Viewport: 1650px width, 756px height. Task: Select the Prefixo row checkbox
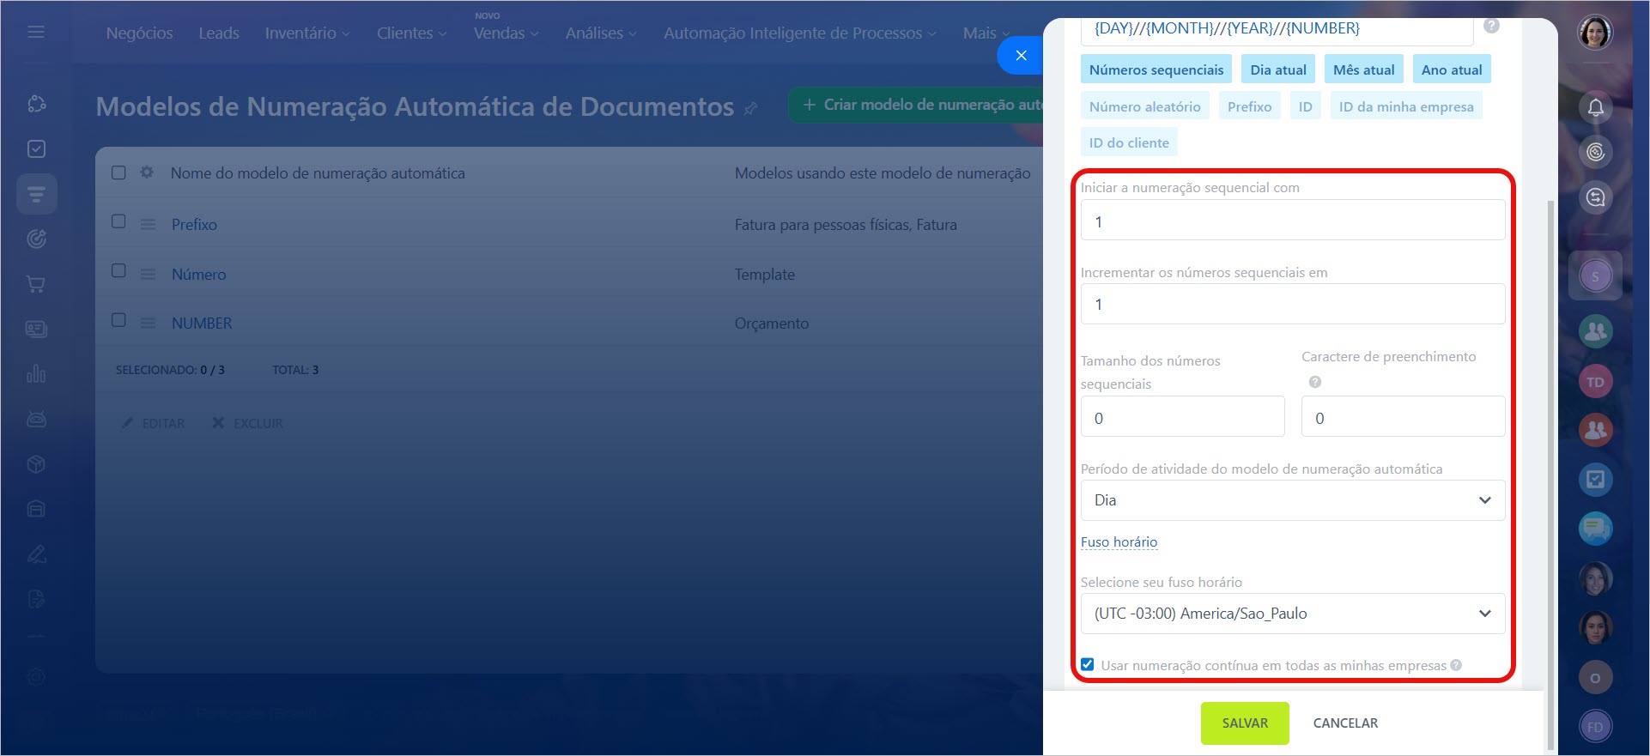[119, 221]
